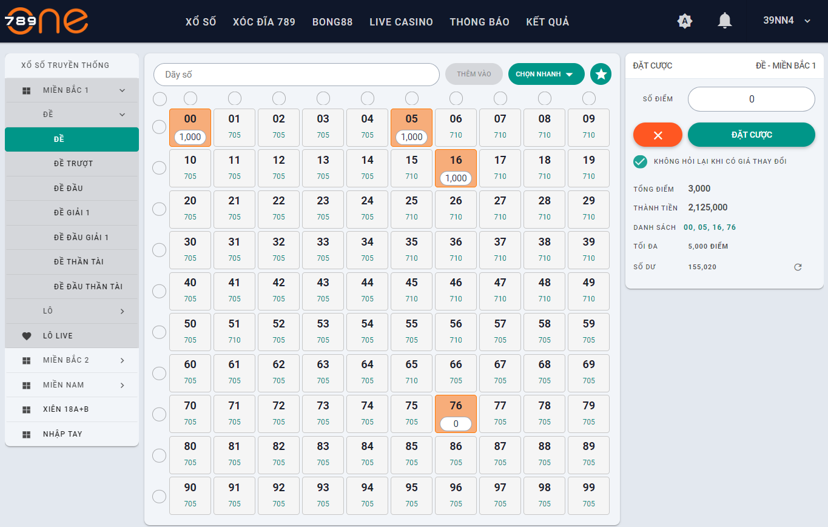This screenshot has width=828, height=527.
Task: Open Nhập Tay entry mode
Action: (72, 434)
